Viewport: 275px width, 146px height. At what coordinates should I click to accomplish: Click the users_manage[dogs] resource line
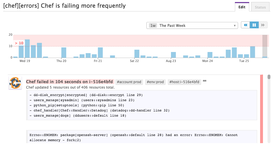click(78, 115)
